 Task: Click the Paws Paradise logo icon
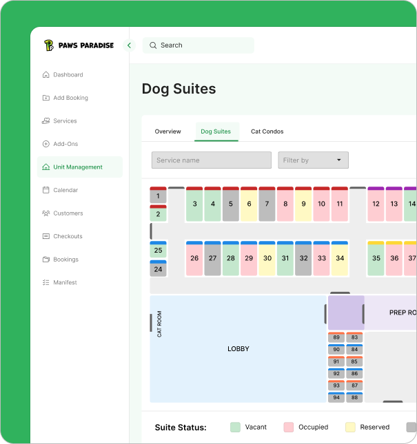point(49,45)
